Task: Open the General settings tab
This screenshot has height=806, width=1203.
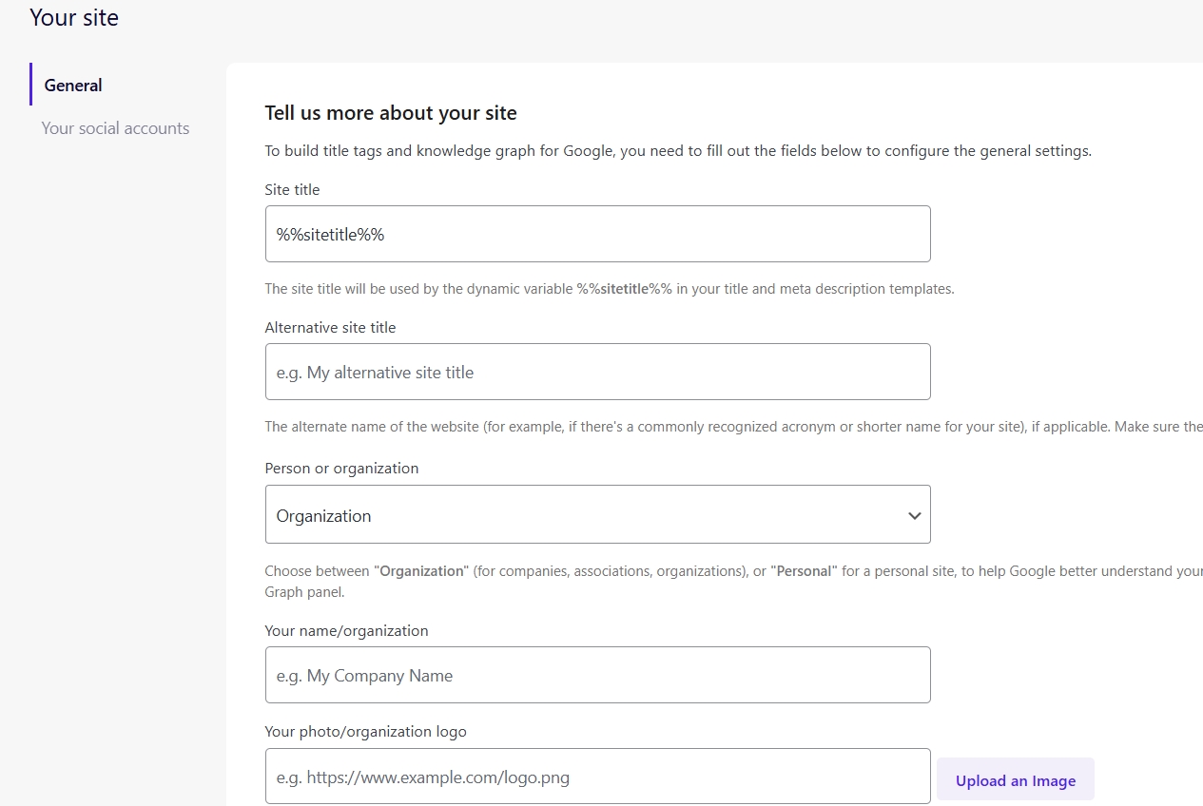Action: click(73, 86)
